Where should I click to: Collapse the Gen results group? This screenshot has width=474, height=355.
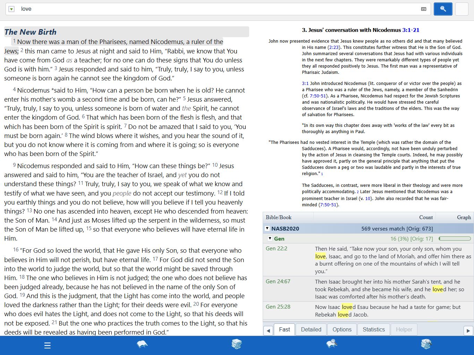pos(270,239)
